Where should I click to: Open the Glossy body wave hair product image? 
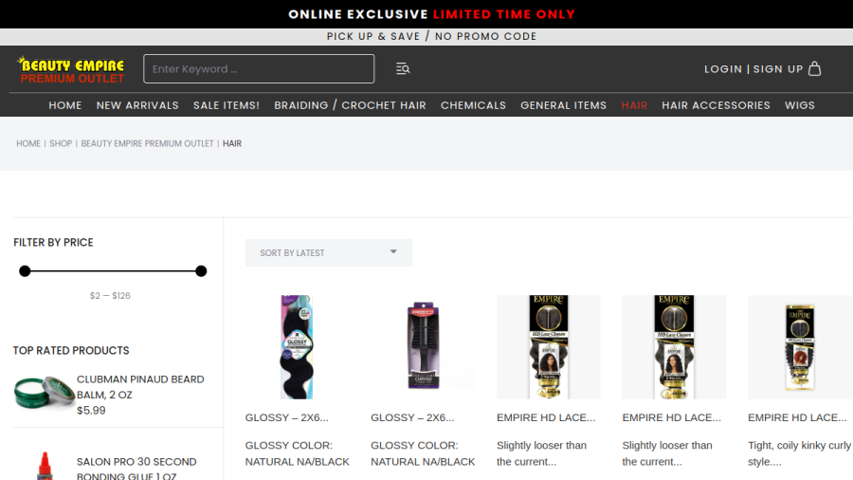[297, 347]
